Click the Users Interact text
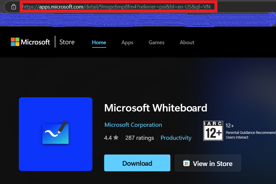This screenshot has height=184, width=276. click(x=237, y=137)
